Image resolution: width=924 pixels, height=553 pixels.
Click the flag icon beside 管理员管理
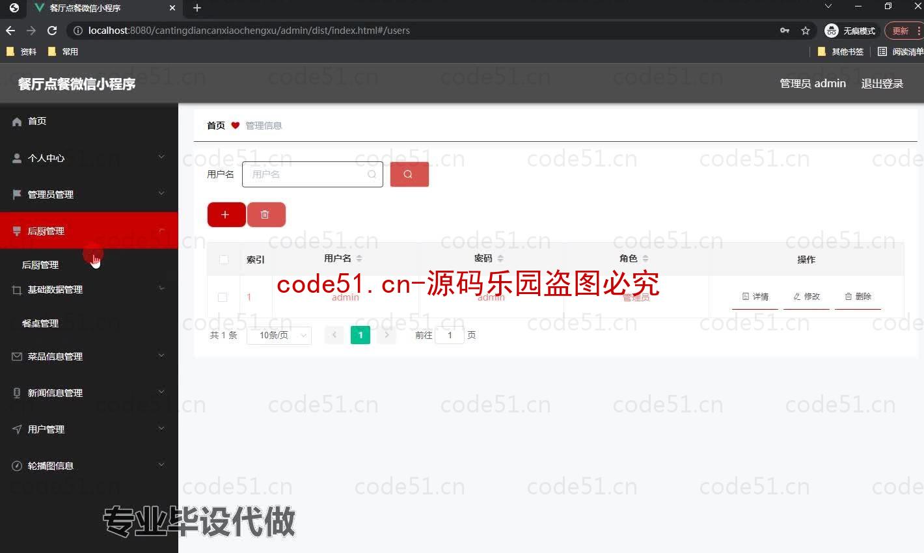pyautogui.click(x=17, y=195)
